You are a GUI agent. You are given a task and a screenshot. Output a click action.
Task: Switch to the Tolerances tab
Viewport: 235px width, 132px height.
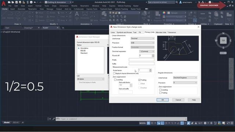[x=172, y=32]
